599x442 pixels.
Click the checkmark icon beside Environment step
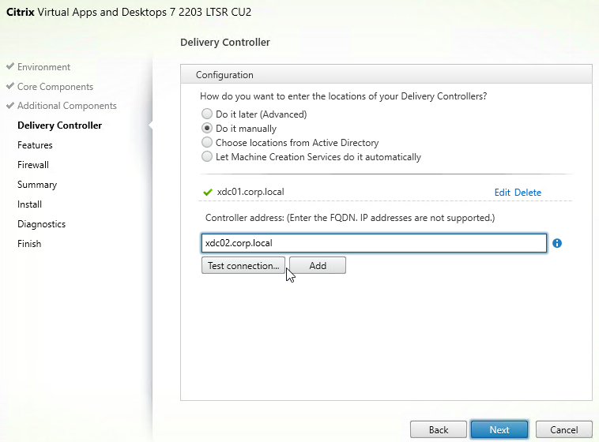point(10,66)
